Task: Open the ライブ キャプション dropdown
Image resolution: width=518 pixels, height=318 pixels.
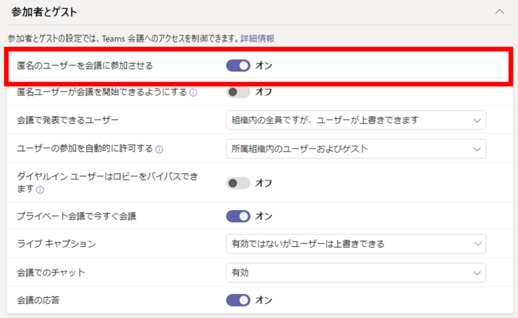Action: point(356,244)
